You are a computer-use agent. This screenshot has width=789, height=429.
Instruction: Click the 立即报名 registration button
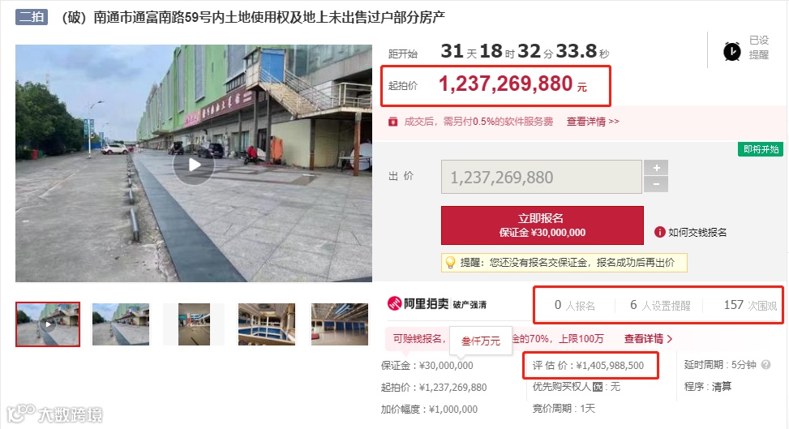[542, 225]
